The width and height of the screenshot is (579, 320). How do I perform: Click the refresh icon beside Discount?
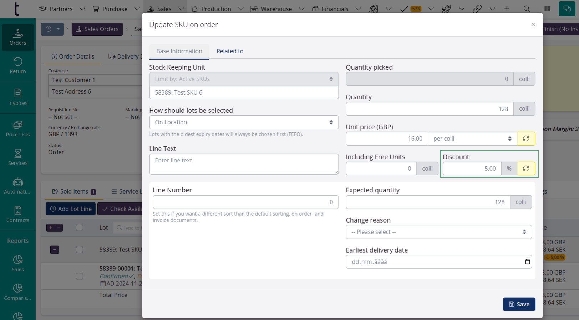coord(526,169)
